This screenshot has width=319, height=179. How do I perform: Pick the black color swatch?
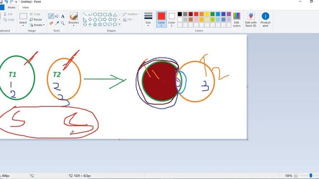pos(180,14)
